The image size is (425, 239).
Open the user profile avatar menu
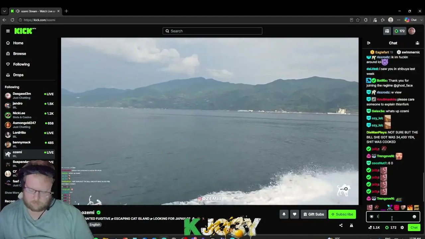(x=412, y=31)
